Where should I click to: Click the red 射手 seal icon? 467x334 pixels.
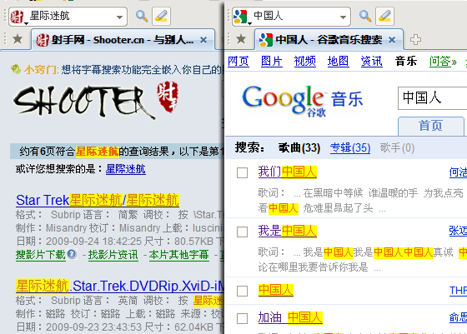168,97
